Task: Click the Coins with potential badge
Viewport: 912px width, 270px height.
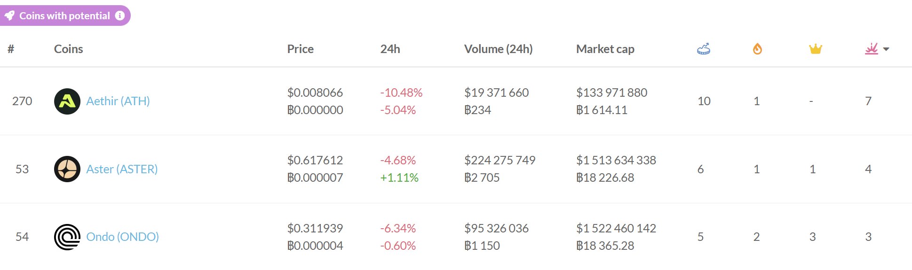Action: [x=64, y=16]
